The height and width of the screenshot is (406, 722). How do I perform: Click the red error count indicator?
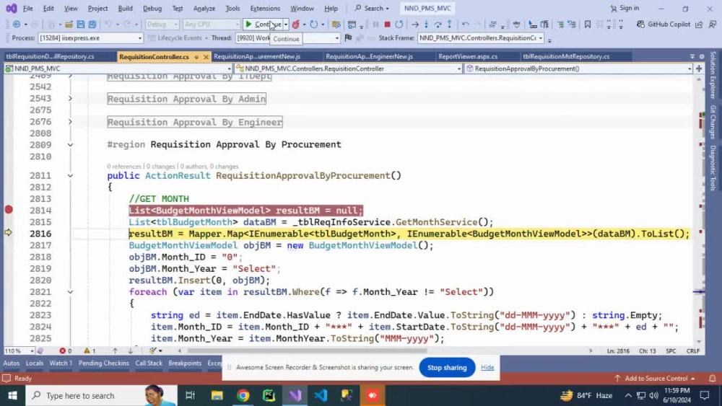coord(66,350)
